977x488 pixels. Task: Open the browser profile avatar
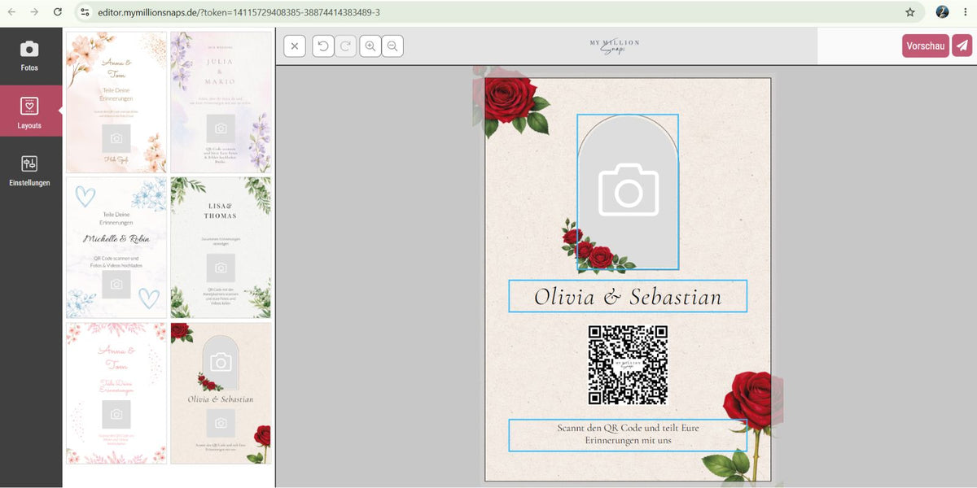click(942, 12)
